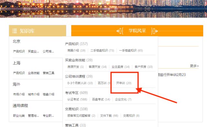Click the 更多> link in 学院风采 panel
The height and width of the screenshot is (127, 207).
pos(194,66)
